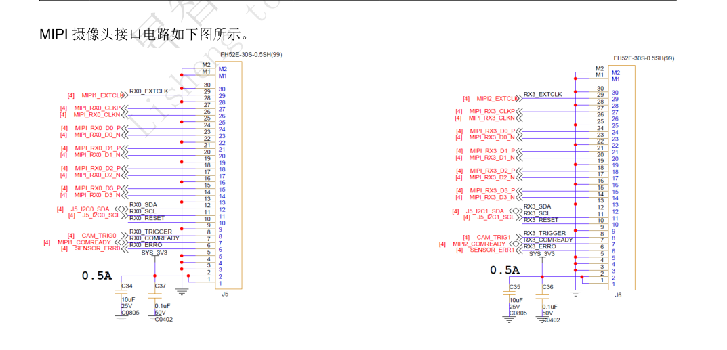Click the ground symbol below connector J6
The height and width of the screenshot is (350, 727).
[575, 292]
